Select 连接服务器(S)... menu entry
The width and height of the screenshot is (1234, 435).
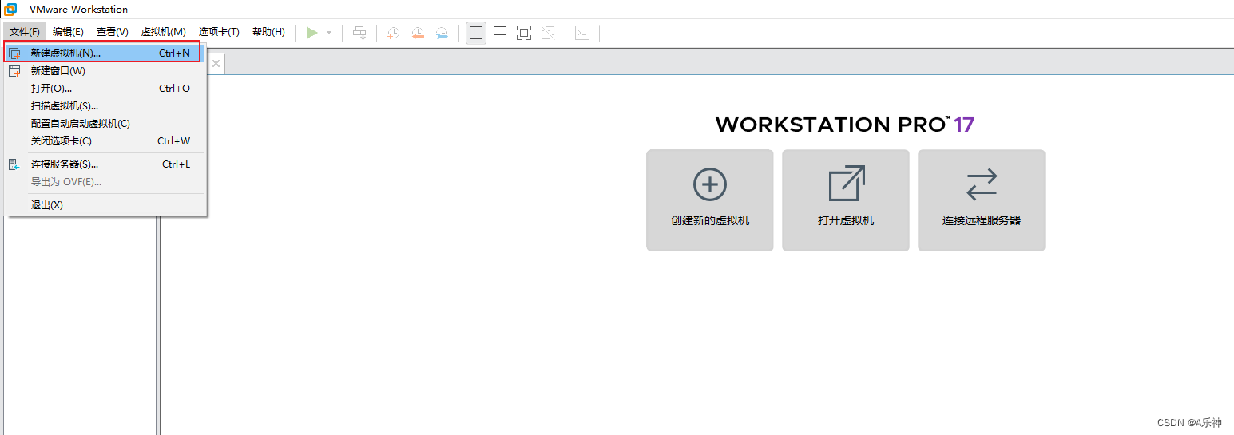pos(105,164)
